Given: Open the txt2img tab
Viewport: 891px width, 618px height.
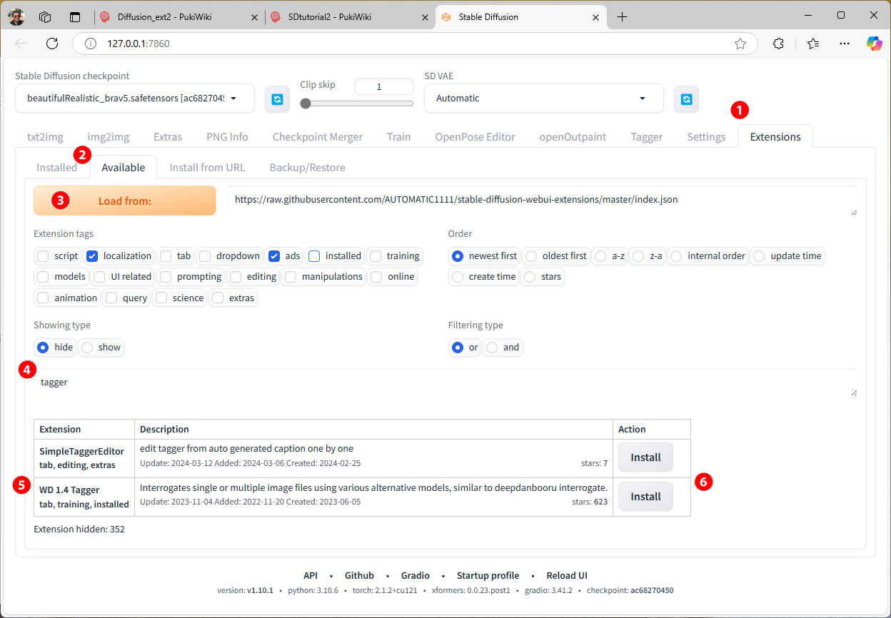Looking at the screenshot, I should (x=45, y=137).
